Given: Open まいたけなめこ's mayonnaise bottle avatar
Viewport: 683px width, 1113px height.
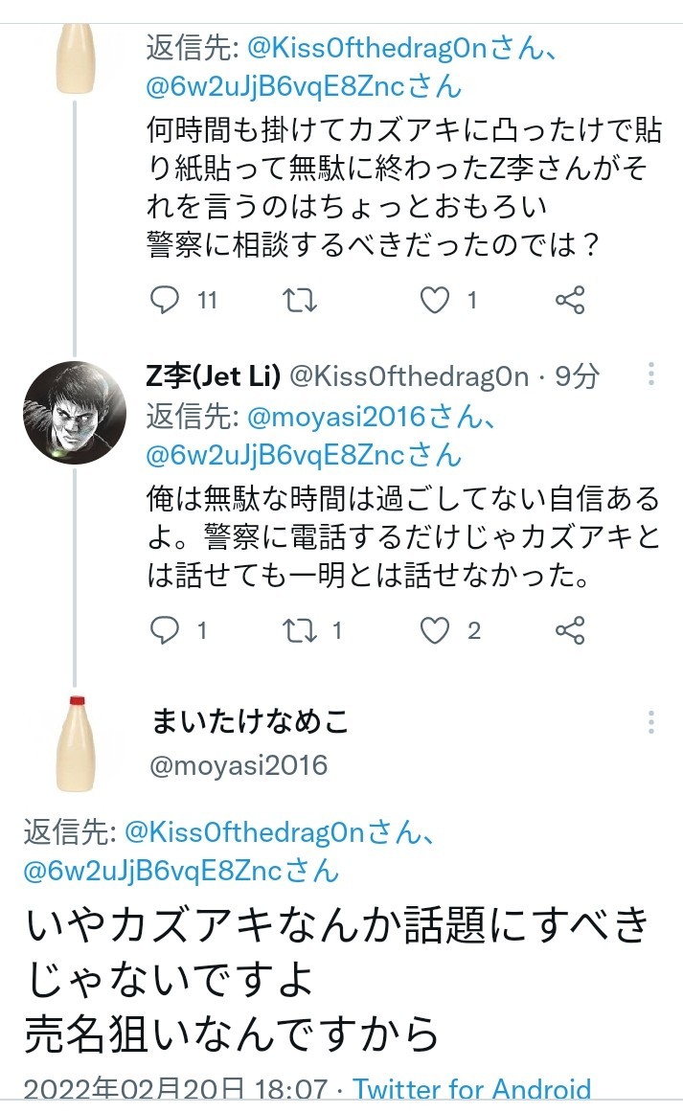Looking at the screenshot, I should [x=75, y=743].
